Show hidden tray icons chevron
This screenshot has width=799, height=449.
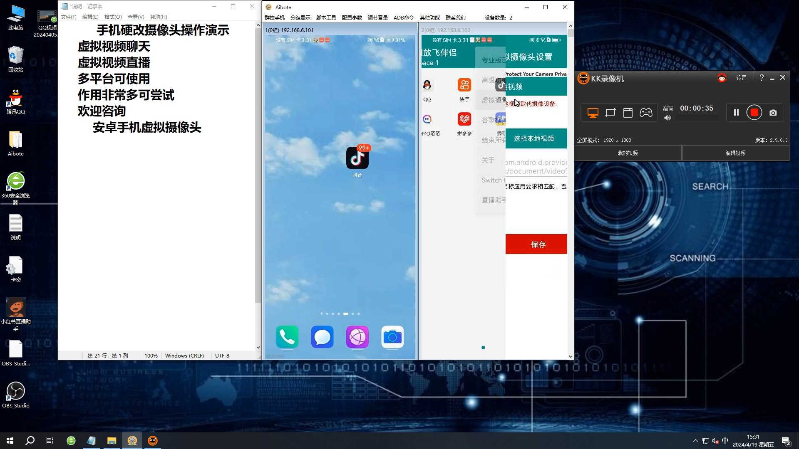coord(695,441)
